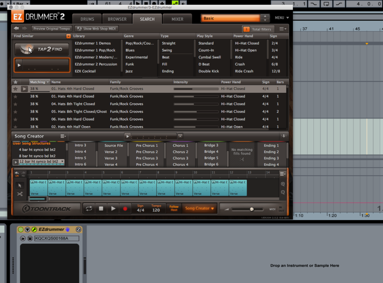The height and width of the screenshot is (283, 383).
Task: Enable the Hi-Hat Closed power hand filter
Action: tap(247, 43)
